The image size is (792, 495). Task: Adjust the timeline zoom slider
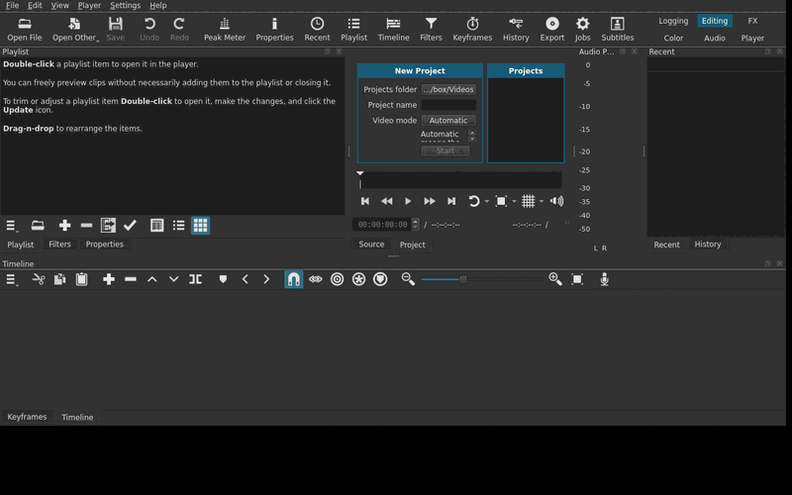coord(481,279)
